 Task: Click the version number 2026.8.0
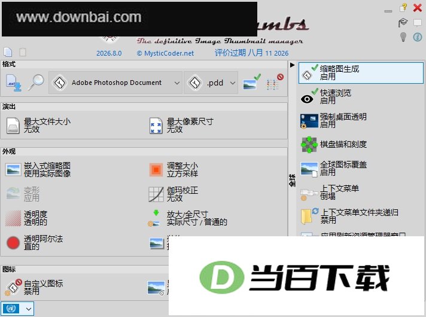click(109, 53)
